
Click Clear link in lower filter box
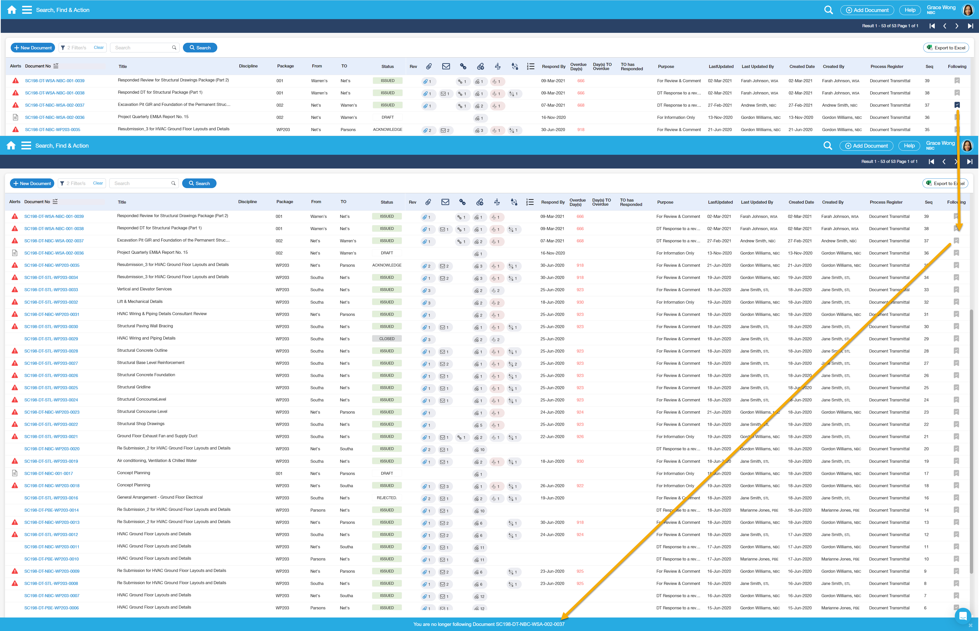click(98, 183)
